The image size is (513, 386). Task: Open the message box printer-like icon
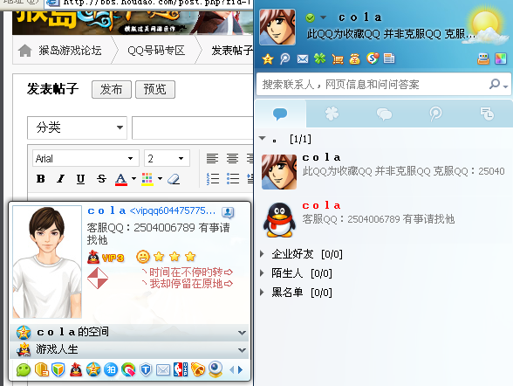483,59
